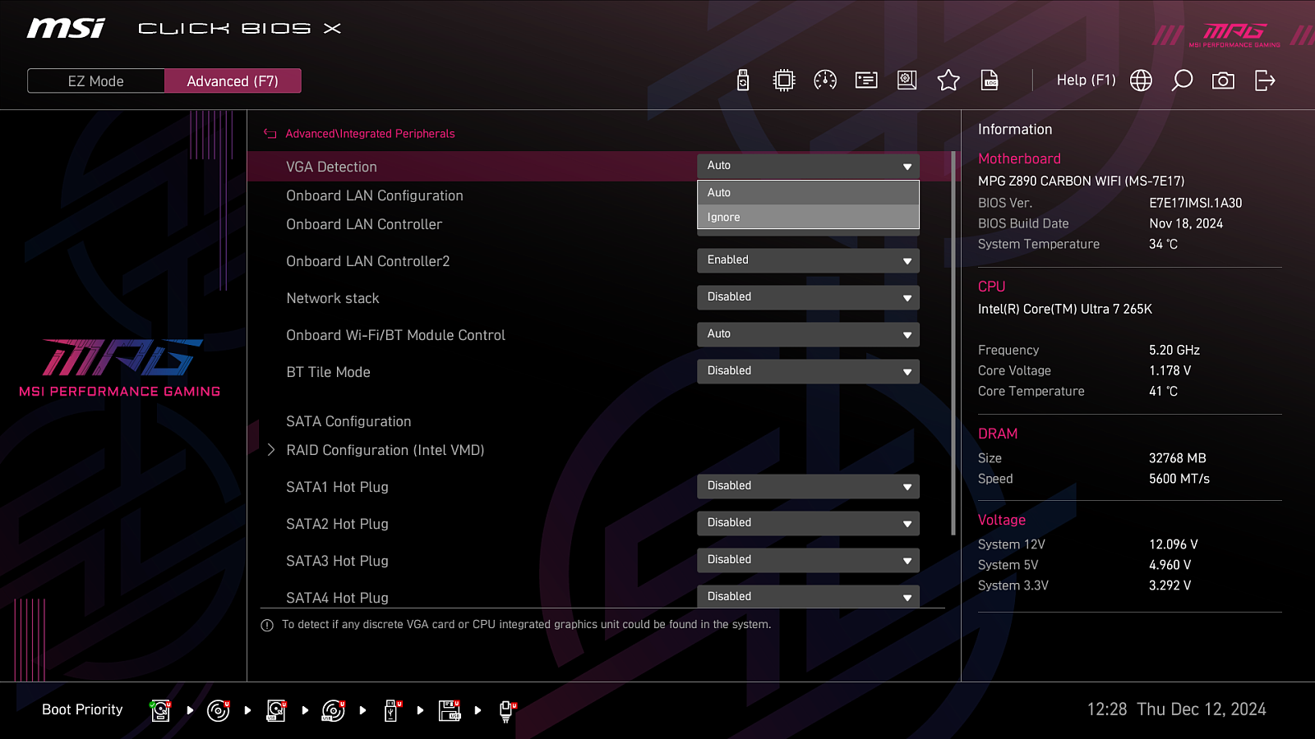This screenshot has height=739, width=1315.
Task: Select BT Tile Mode setting label
Action: 328,372
